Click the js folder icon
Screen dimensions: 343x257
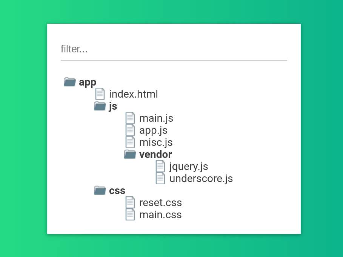click(99, 106)
